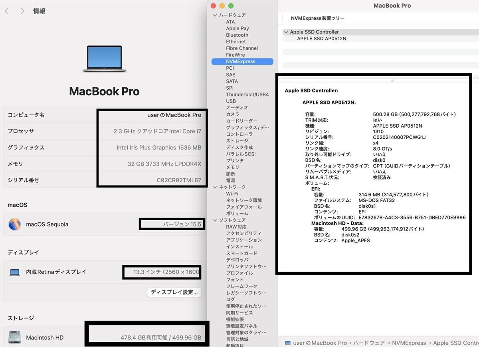Select SATA in sidebar
The width and height of the screenshot is (479, 347).
[x=232, y=81]
